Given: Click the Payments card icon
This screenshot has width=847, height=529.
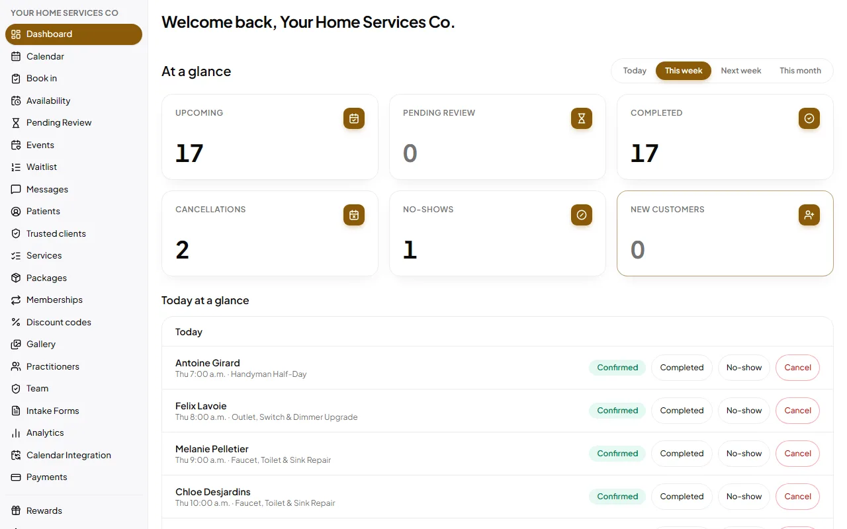Looking at the screenshot, I should pyautogui.click(x=16, y=477).
